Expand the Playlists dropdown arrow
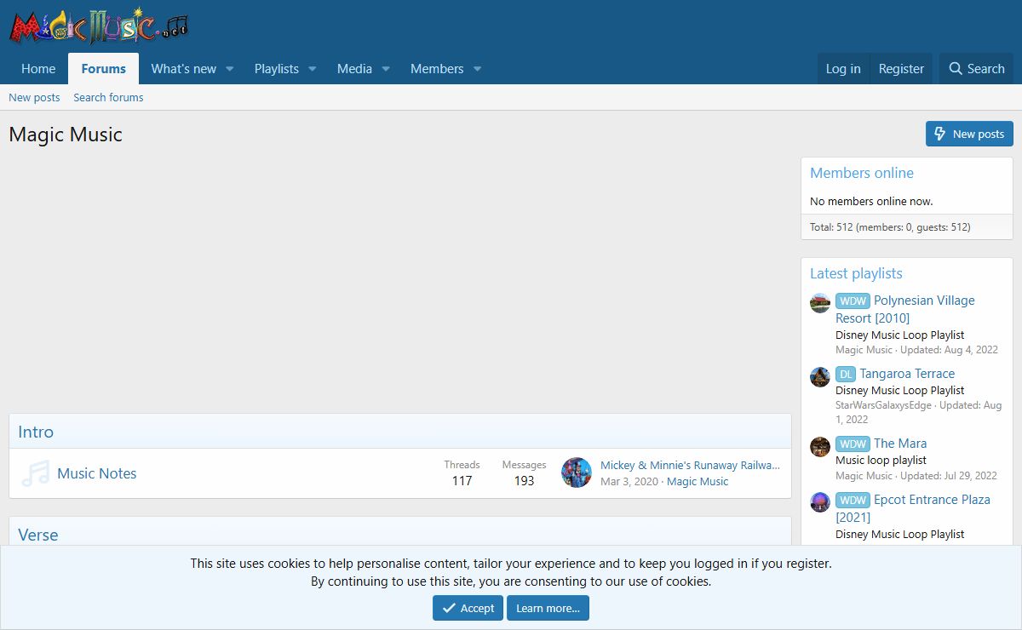 tap(313, 69)
